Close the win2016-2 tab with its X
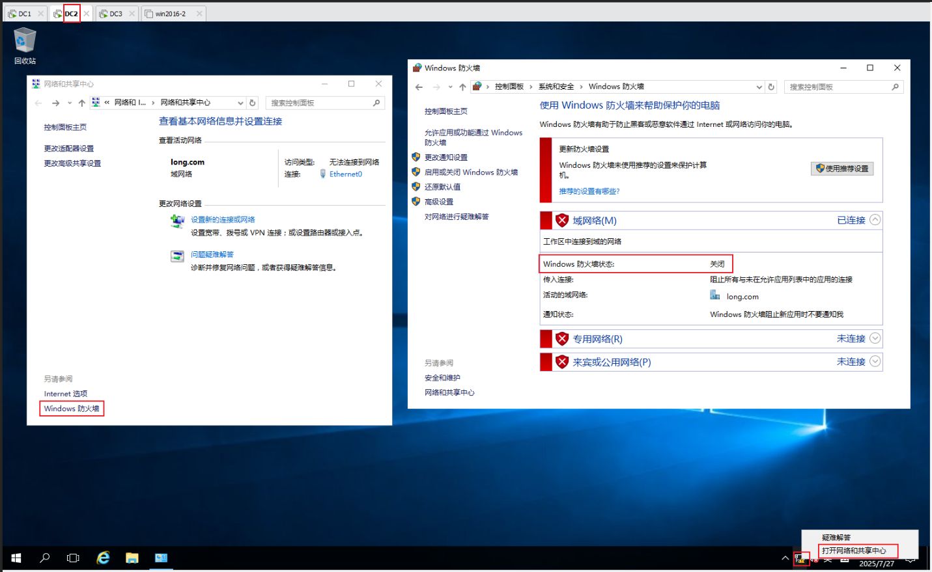The height and width of the screenshot is (572, 932). [x=199, y=14]
